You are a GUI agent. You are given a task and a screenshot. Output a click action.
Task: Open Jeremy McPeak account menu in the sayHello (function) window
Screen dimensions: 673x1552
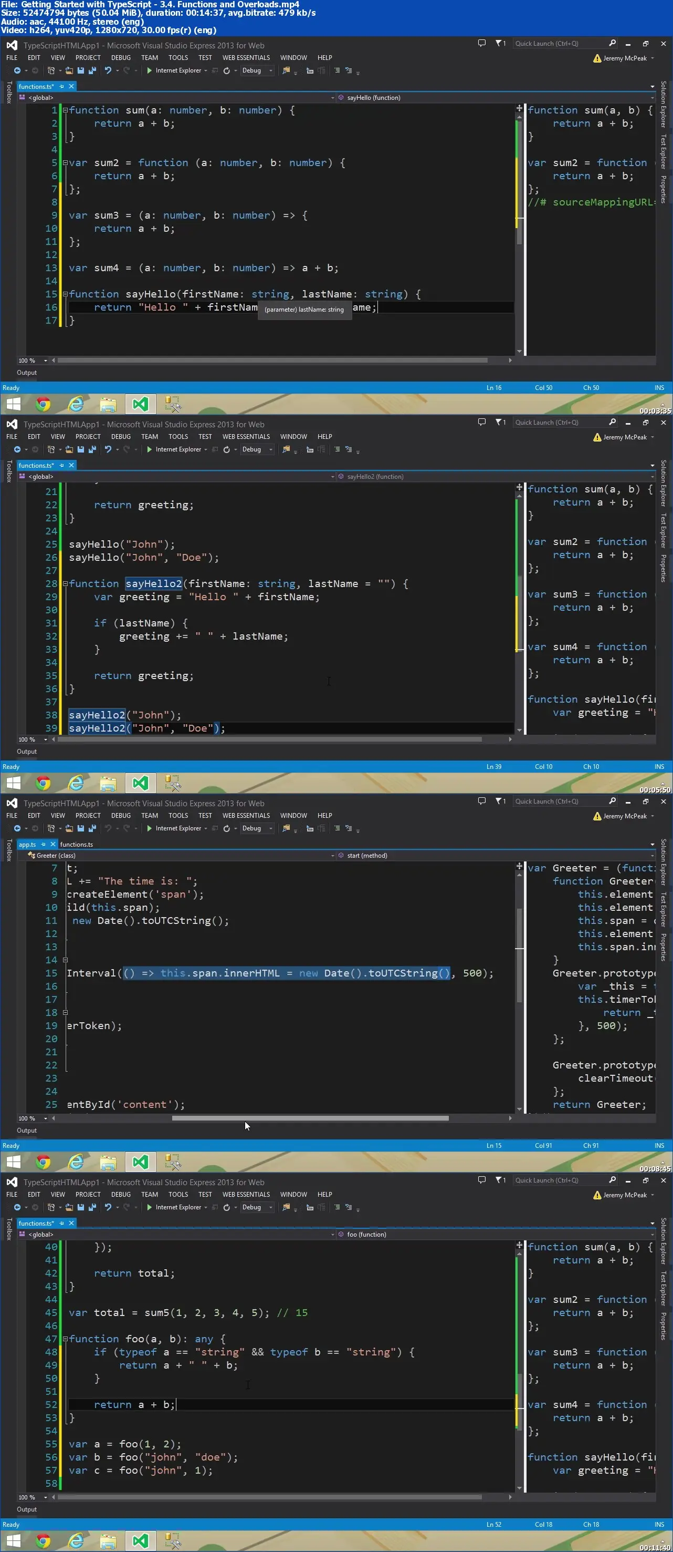coord(624,58)
